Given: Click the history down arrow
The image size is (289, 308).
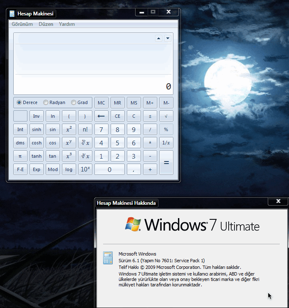Looking at the screenshot, I should (x=168, y=38).
